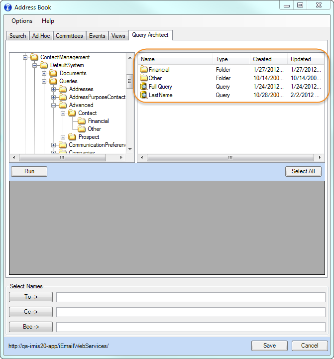Switch to the Ad Hoc tab
This screenshot has height=359, width=334.
coord(41,36)
